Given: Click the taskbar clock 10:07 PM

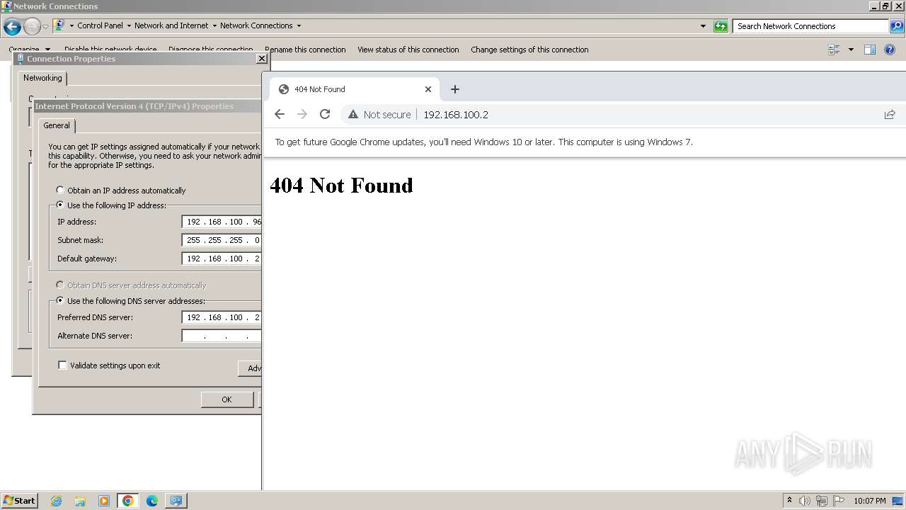Looking at the screenshot, I should click(870, 501).
